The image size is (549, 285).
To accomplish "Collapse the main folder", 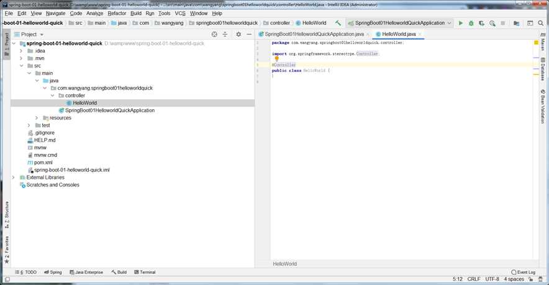I will click(x=29, y=73).
